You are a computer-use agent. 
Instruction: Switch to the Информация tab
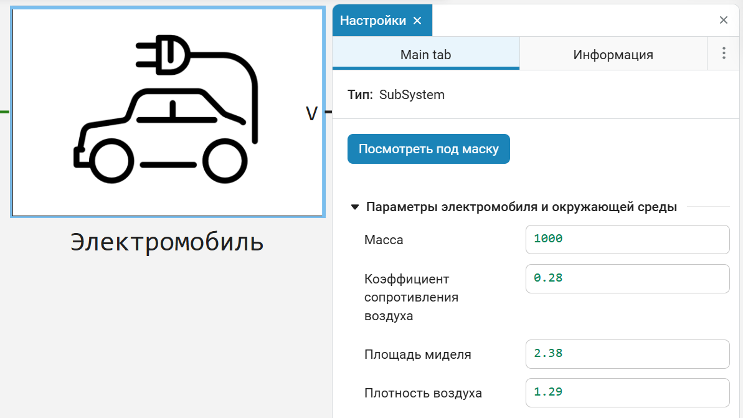pyautogui.click(x=613, y=54)
